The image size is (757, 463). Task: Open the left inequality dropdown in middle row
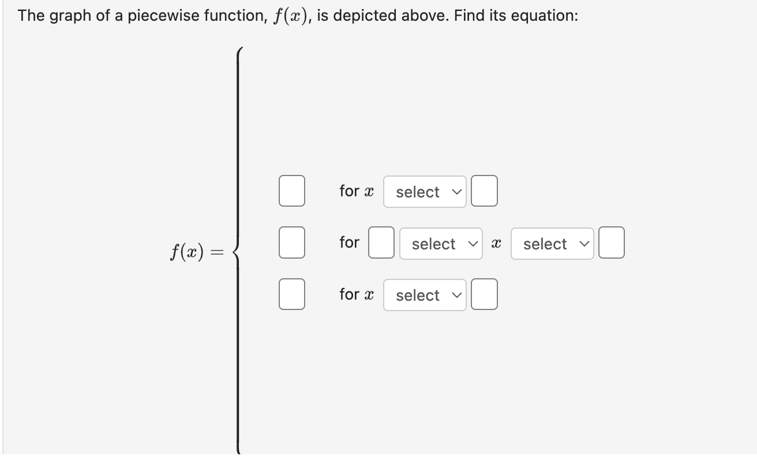[441, 243]
